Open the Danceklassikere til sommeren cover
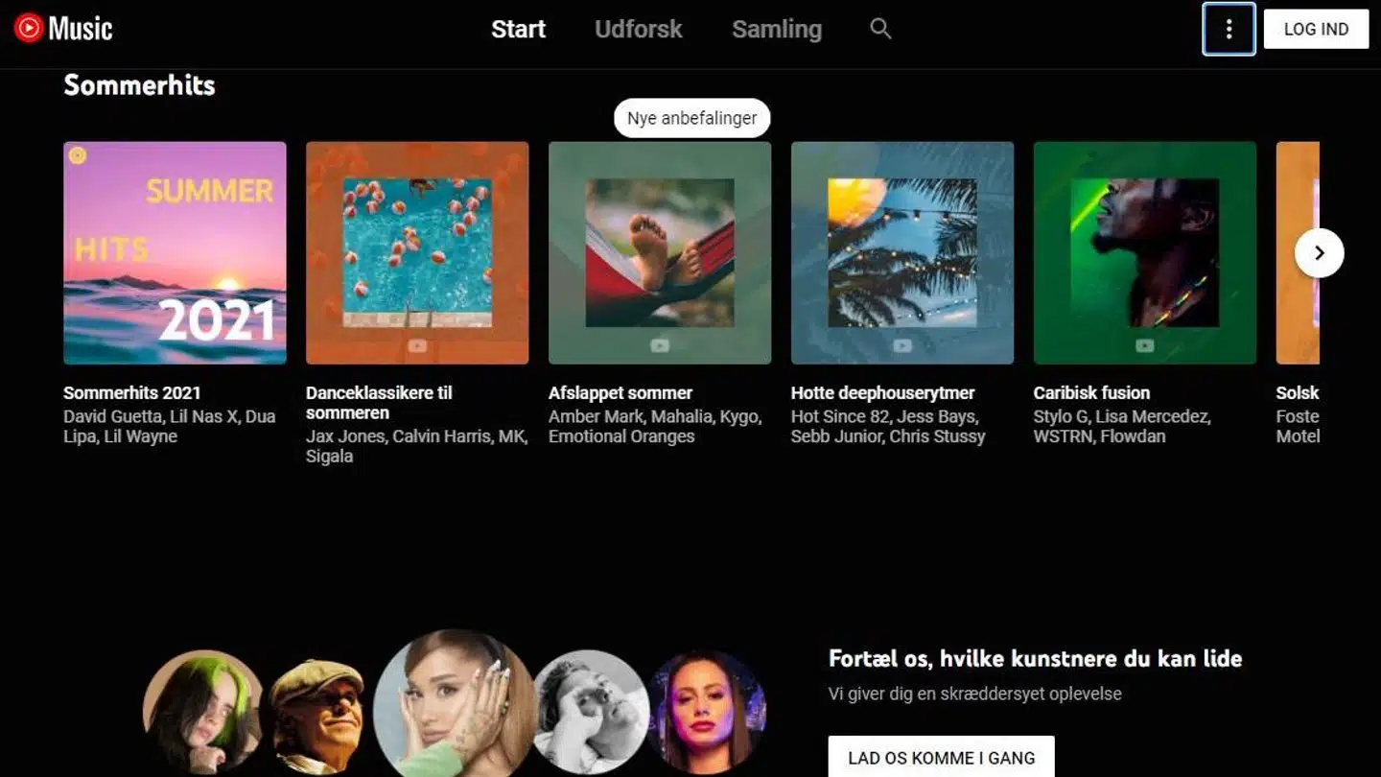1381x777 pixels. point(417,253)
